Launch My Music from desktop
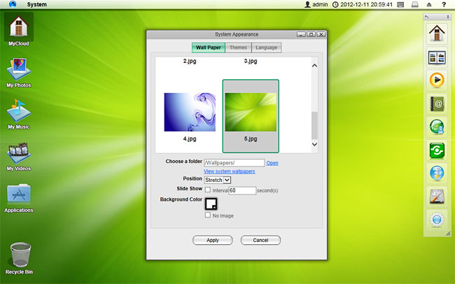455x284 pixels. click(x=18, y=112)
